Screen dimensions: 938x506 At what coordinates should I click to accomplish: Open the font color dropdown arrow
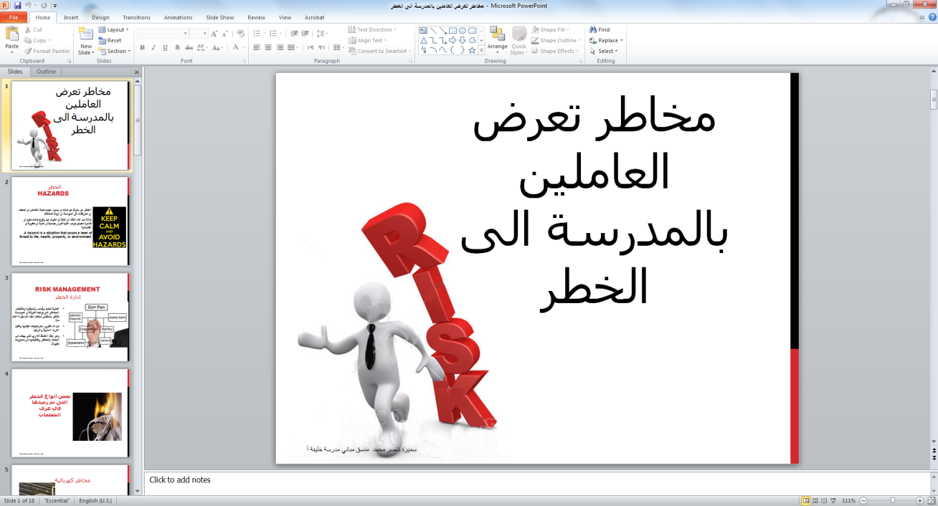tap(244, 48)
